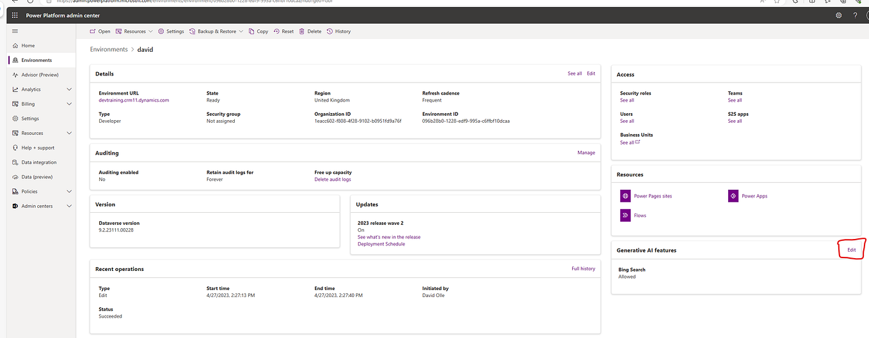Click Manage in Auditing card
This screenshot has height=338, width=869.
[586, 153]
